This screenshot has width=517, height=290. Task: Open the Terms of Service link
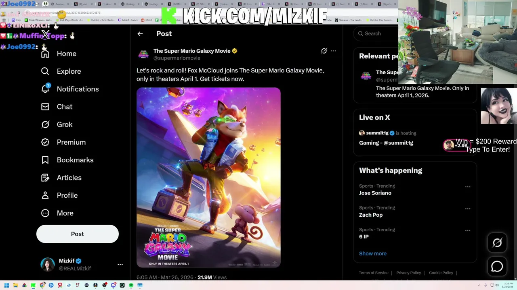[x=374, y=273]
